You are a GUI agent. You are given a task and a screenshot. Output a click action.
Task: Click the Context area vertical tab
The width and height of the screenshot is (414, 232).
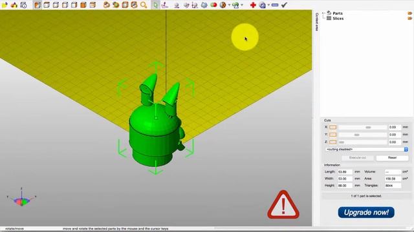(x=316, y=21)
